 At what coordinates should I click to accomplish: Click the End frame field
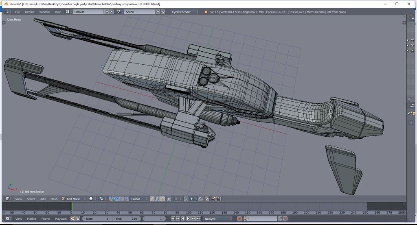click(x=126, y=218)
